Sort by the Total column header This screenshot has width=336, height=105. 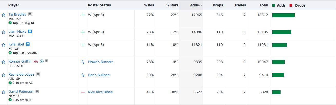(264, 5)
